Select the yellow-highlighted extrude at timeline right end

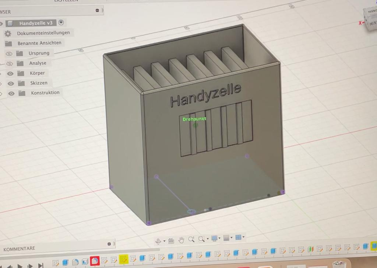[x=374, y=246]
